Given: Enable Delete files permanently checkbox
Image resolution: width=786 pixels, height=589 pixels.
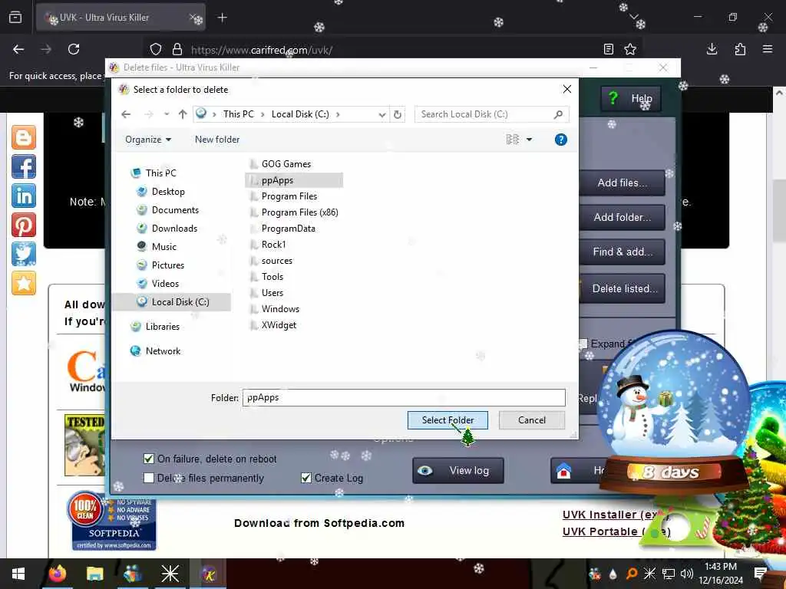Looking at the screenshot, I should coord(148,478).
